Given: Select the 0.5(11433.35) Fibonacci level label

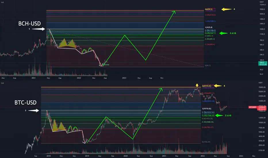Looking at the screenshot, I should point(207,119).
